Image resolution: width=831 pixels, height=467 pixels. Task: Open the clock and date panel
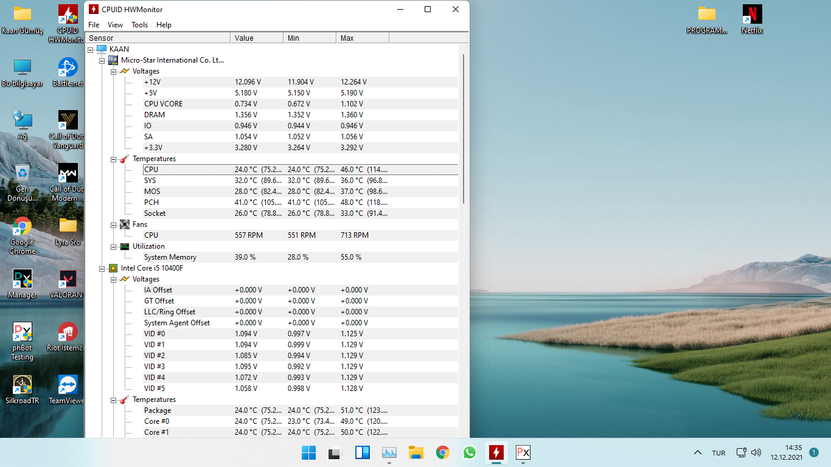pyautogui.click(x=786, y=452)
